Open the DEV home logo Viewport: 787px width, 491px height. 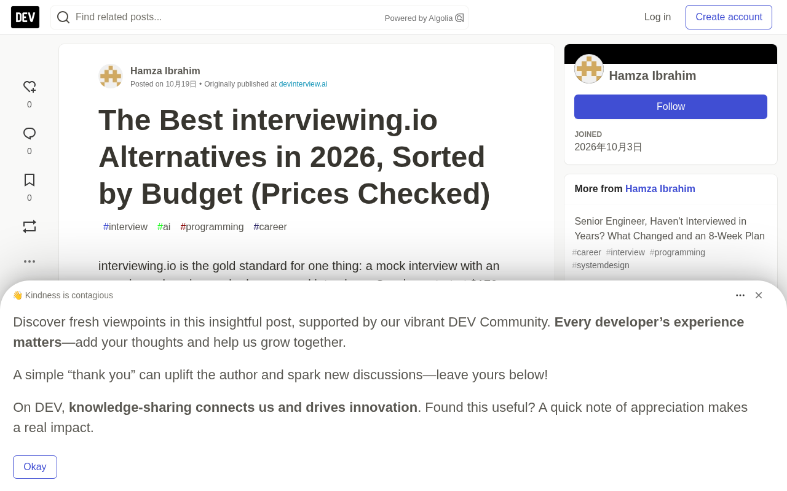(x=25, y=17)
